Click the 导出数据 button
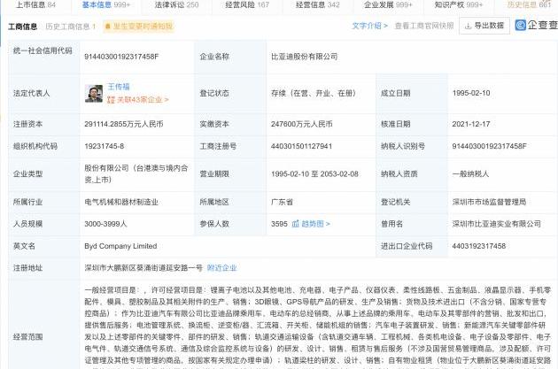Viewport: 558px width, 369px height. pos(484,26)
